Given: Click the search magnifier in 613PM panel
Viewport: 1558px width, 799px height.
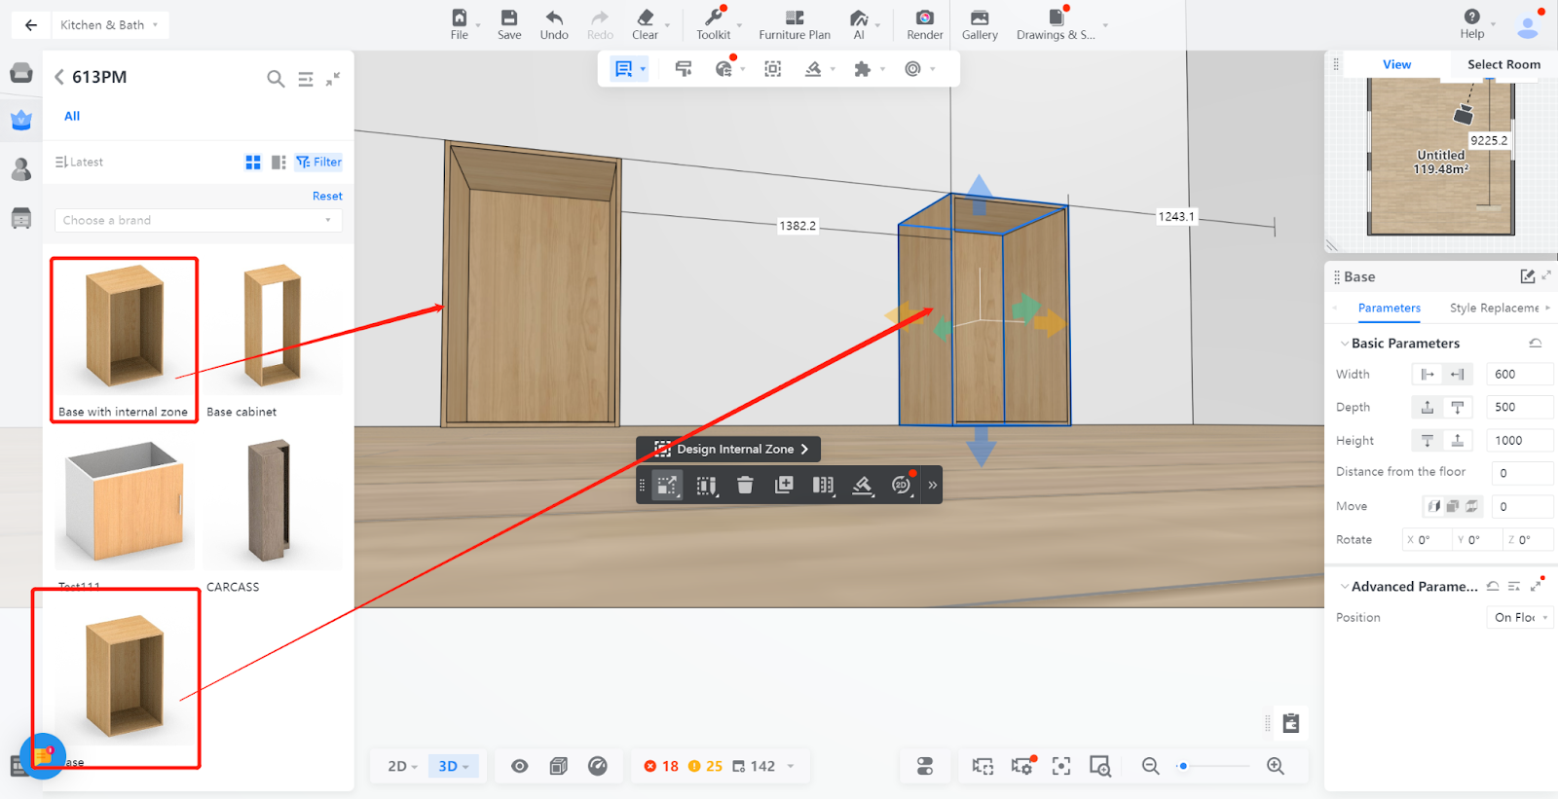Looking at the screenshot, I should (x=276, y=79).
